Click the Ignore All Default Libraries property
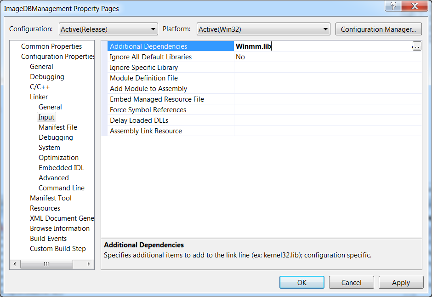 point(151,57)
